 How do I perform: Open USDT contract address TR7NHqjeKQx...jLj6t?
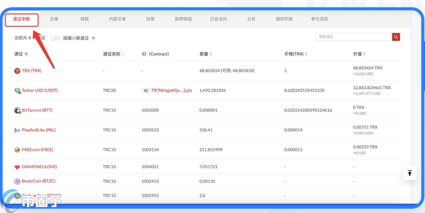click(172, 90)
